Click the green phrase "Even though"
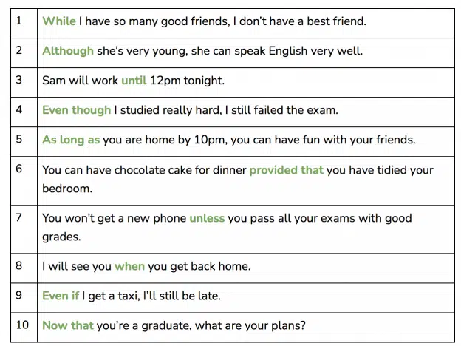The image size is (461, 346). tap(76, 110)
